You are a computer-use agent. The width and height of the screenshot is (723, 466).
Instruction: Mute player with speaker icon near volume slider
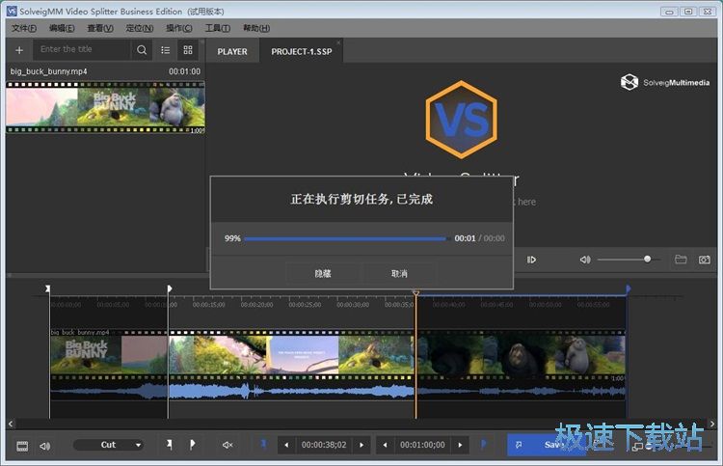585,260
